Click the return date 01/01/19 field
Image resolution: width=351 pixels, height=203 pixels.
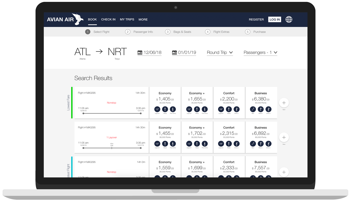184,53
